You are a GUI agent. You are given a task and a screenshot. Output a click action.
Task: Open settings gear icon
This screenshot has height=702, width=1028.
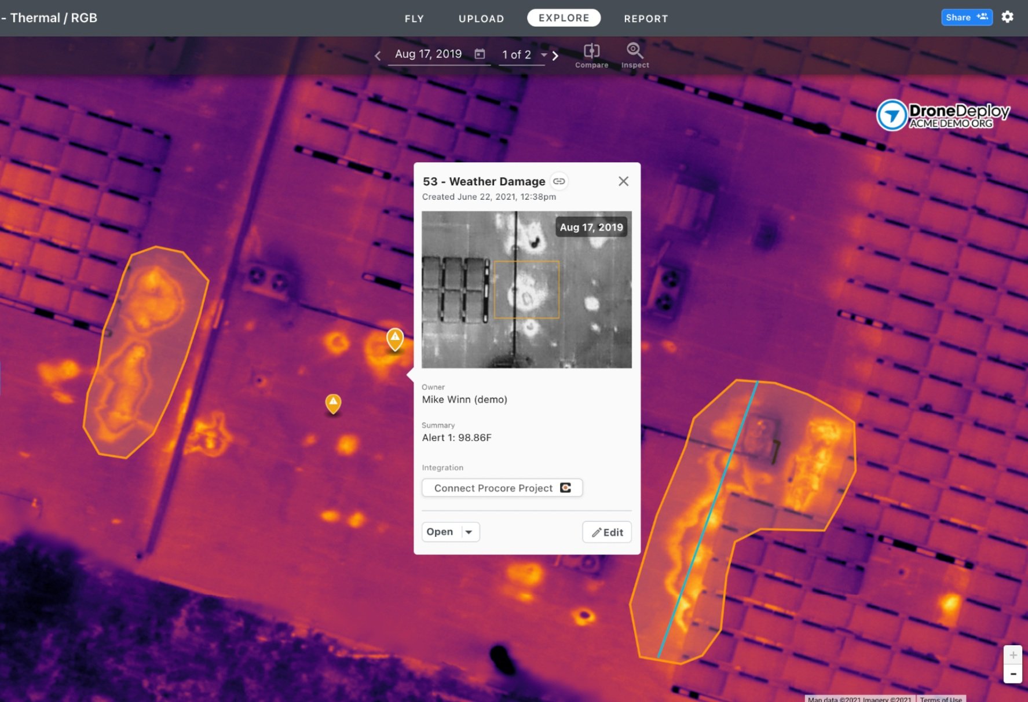1008,17
